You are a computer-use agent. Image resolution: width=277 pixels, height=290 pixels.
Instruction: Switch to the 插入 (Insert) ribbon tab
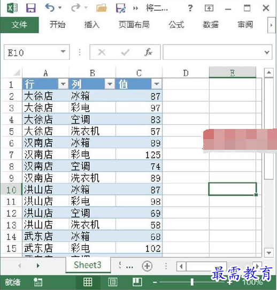tap(92, 25)
